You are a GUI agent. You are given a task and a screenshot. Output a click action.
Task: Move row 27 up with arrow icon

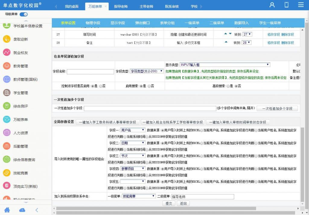pyautogui.click(x=226, y=34)
